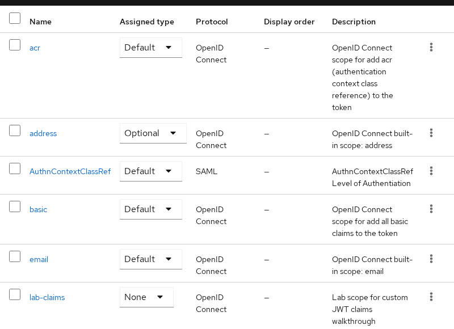The height and width of the screenshot is (329, 454).
Task: Click the Description column header
Action: [x=354, y=22]
